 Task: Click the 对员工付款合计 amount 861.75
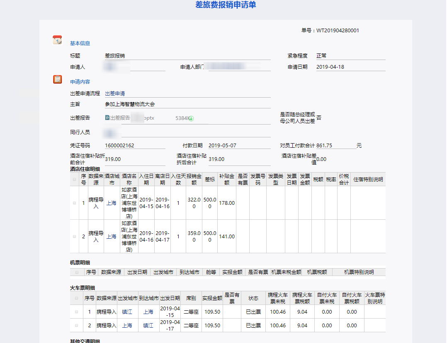tap(324, 146)
